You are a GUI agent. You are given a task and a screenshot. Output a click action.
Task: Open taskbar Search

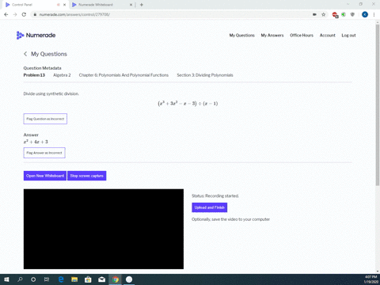[x=20, y=279]
